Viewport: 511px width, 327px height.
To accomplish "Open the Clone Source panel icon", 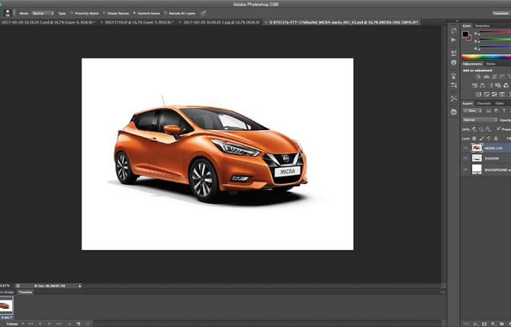I will [x=454, y=76].
